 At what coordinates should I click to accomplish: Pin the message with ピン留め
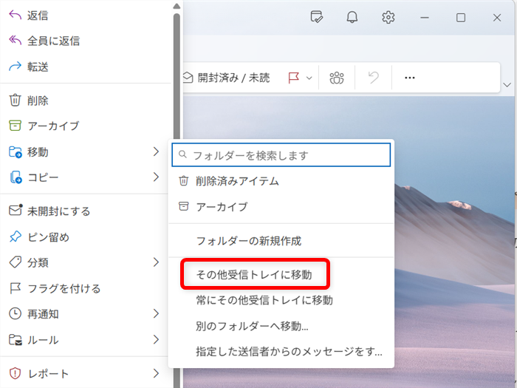[x=49, y=236]
